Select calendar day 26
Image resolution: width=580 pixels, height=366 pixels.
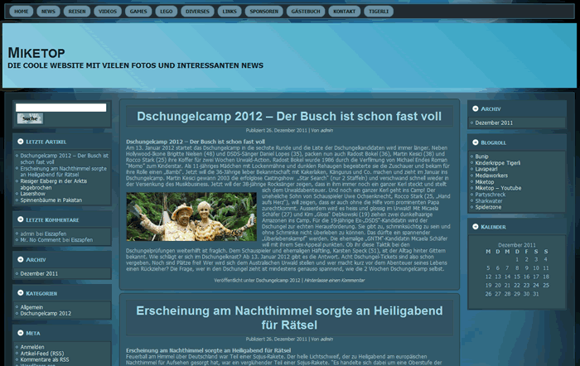488,294
